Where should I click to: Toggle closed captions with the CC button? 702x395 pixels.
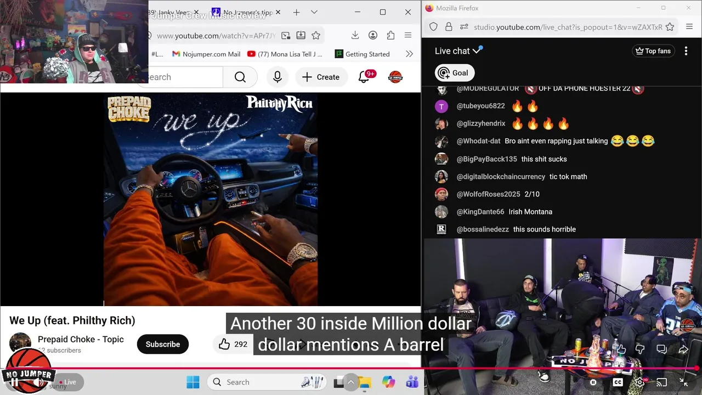[618, 382]
